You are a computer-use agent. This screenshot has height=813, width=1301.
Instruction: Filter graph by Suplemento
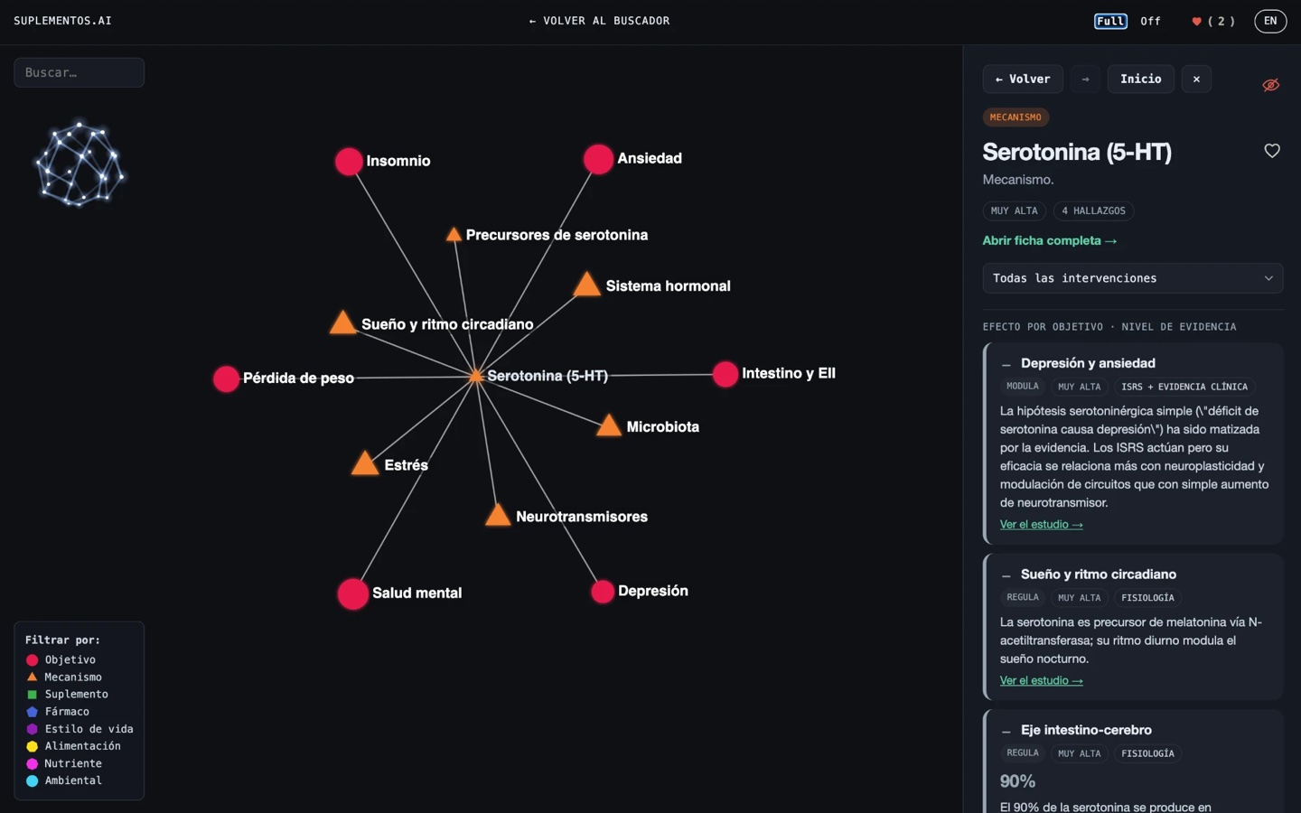(x=67, y=695)
